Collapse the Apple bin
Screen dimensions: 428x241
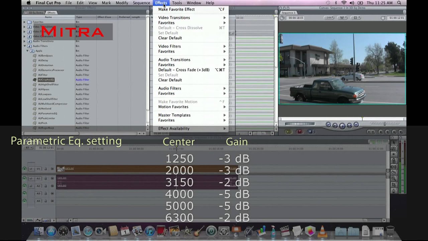tap(27, 51)
